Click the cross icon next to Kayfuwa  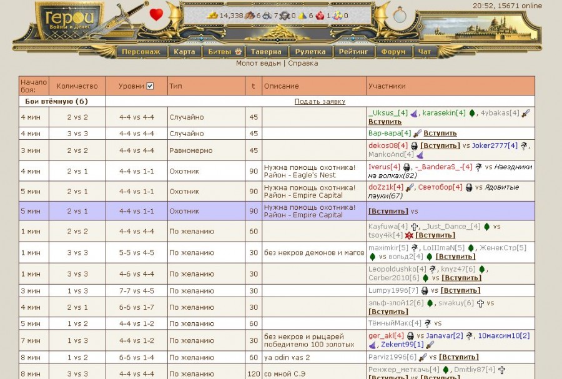point(413,227)
